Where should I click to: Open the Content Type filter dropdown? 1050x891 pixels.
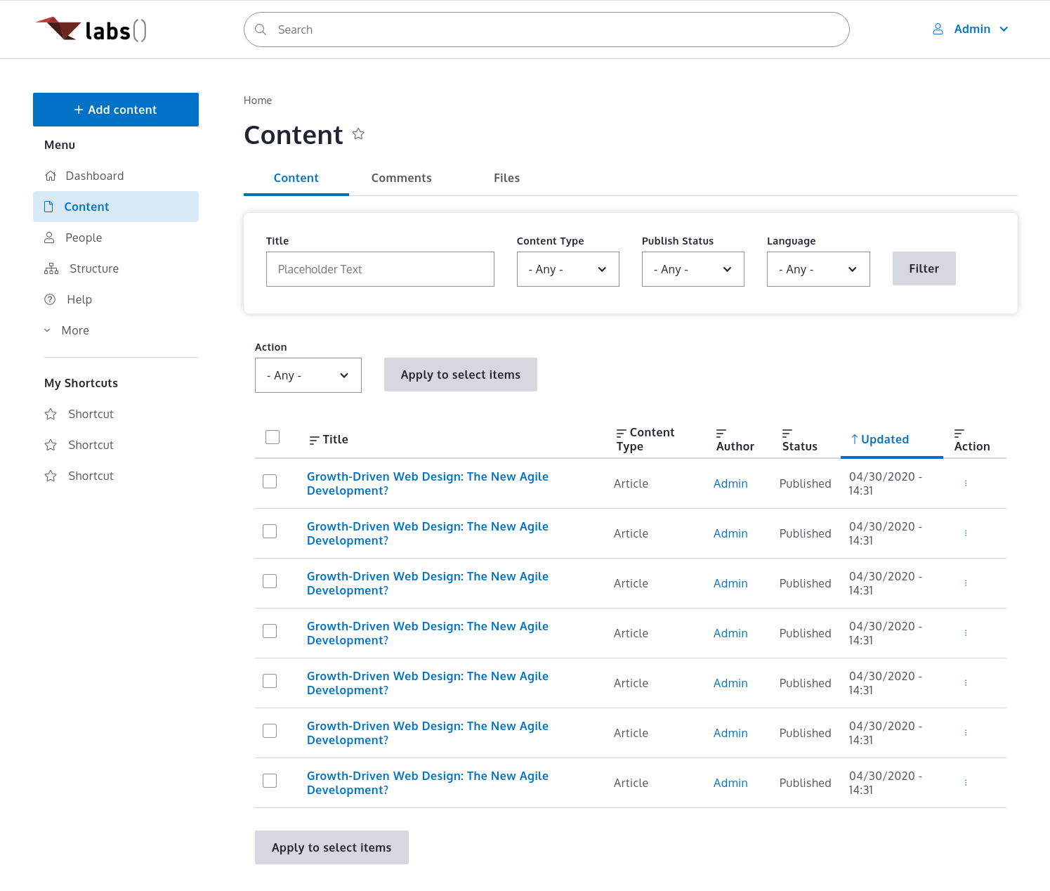pos(568,269)
